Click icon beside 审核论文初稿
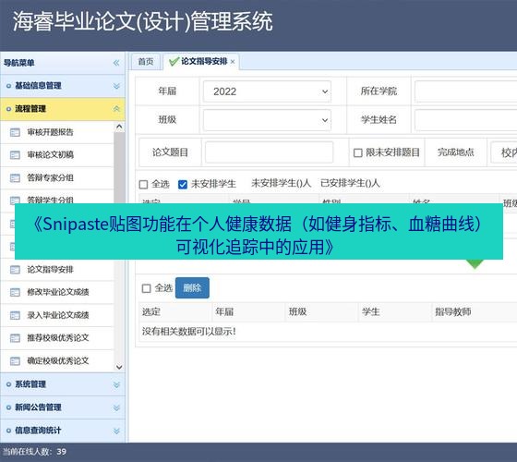Viewport: 517px width, 462px height. pyautogui.click(x=15, y=155)
